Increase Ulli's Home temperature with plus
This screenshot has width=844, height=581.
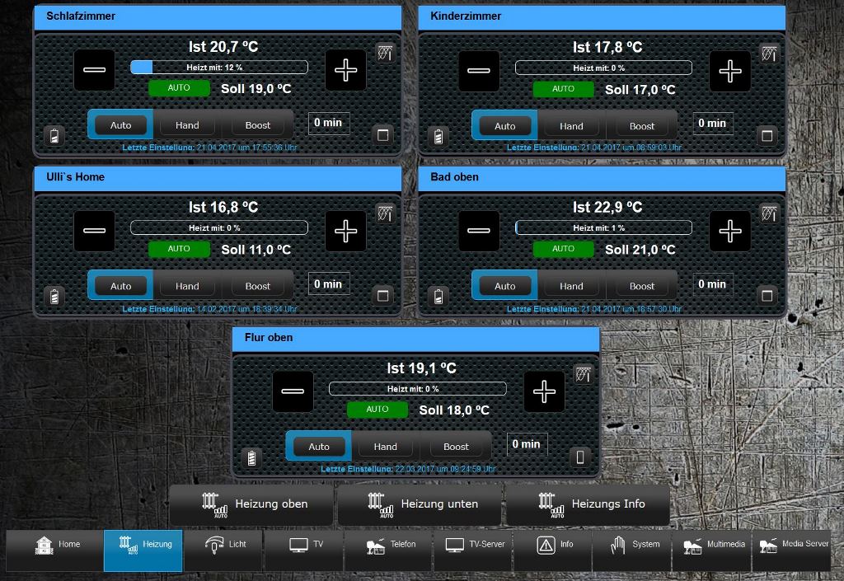tap(345, 231)
